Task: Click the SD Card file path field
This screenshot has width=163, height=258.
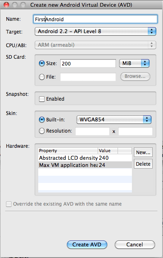Action: (88, 77)
